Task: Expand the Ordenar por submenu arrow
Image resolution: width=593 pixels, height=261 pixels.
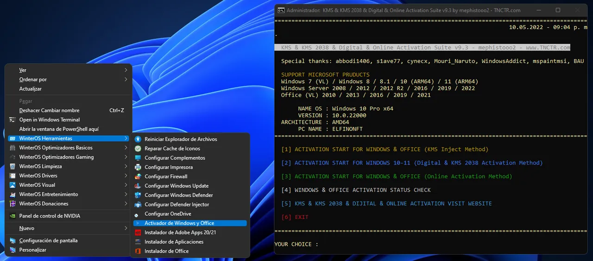Action: click(x=126, y=79)
